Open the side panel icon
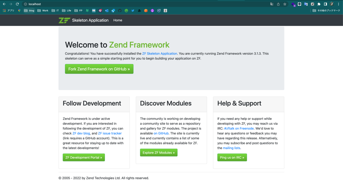343x188 pixels. tap(325, 4)
